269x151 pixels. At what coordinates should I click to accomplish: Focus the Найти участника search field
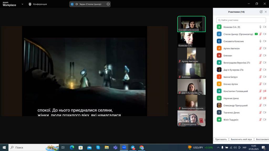click(241, 20)
